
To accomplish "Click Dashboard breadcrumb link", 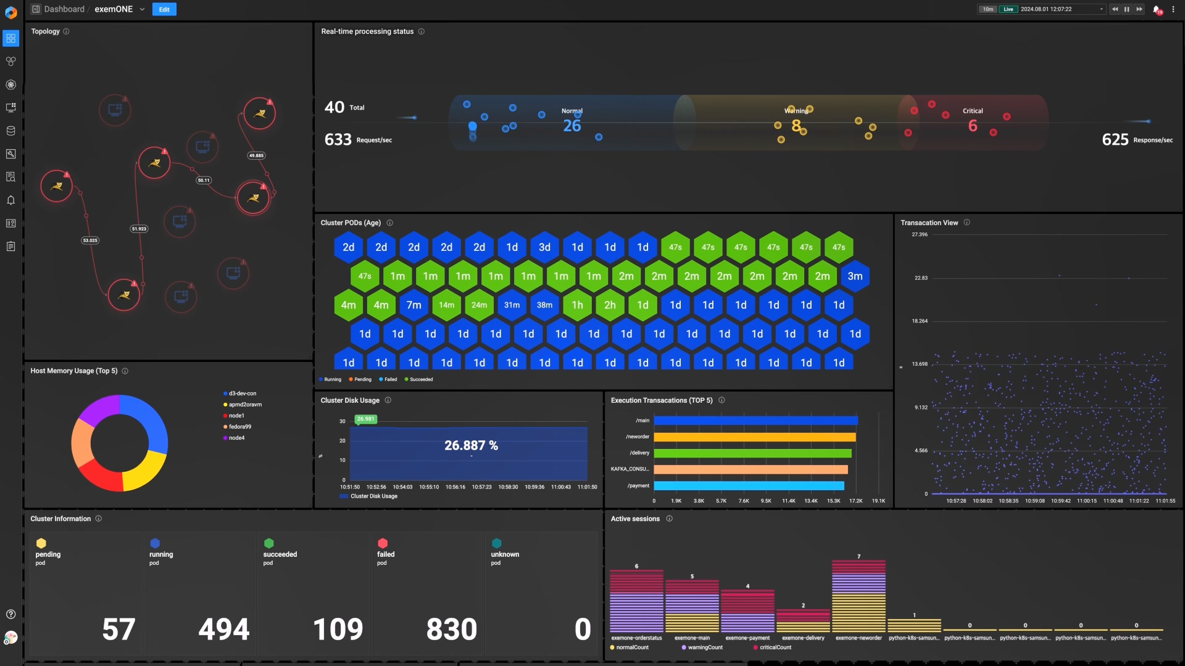I will [x=64, y=9].
